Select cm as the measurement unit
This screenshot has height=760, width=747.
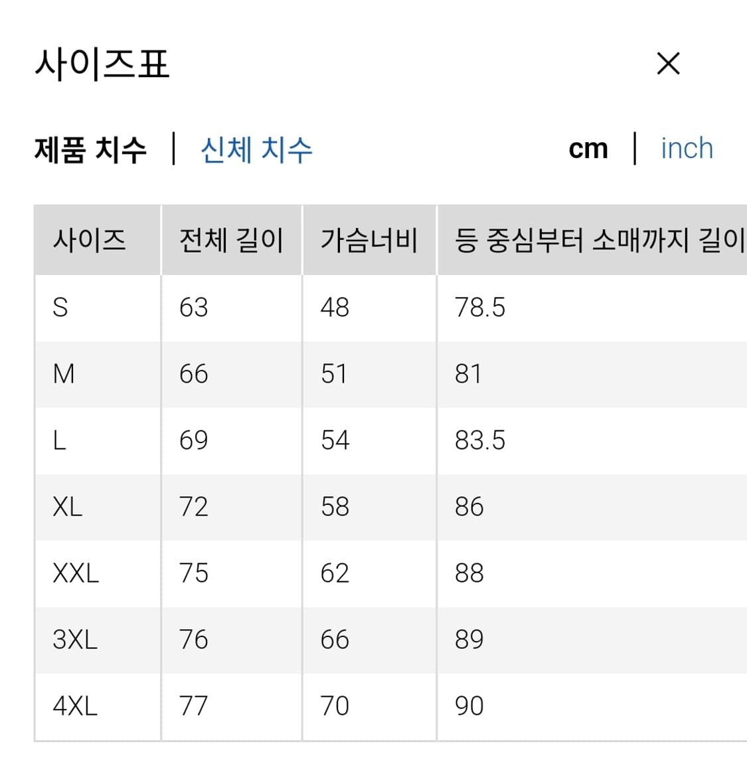[x=590, y=148]
